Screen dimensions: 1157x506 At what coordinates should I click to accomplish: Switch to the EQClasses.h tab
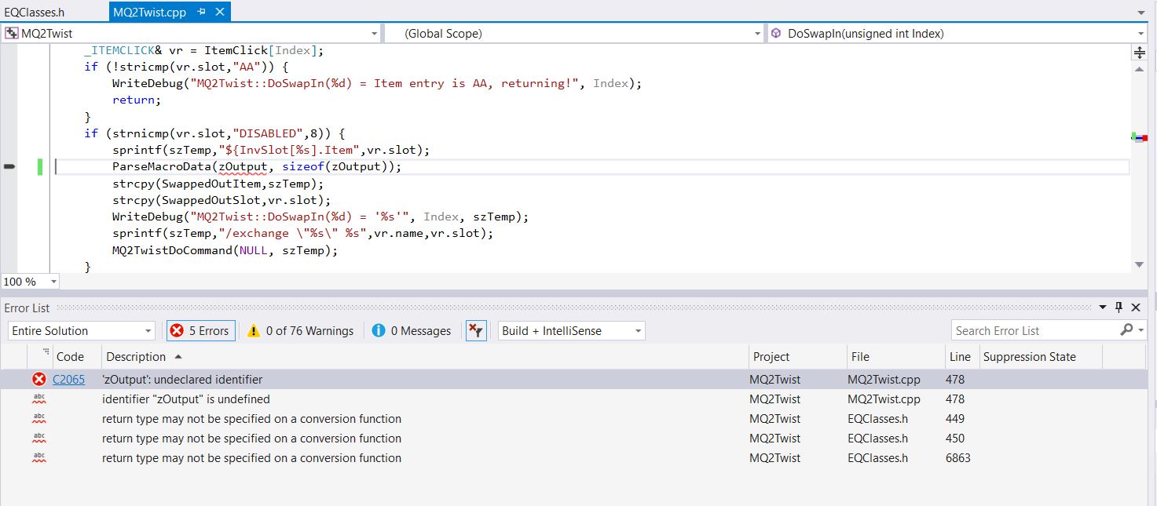tap(35, 13)
